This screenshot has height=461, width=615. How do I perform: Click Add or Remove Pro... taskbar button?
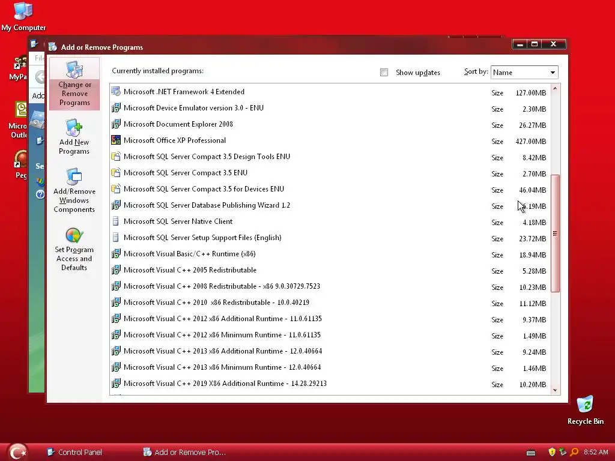(184, 452)
